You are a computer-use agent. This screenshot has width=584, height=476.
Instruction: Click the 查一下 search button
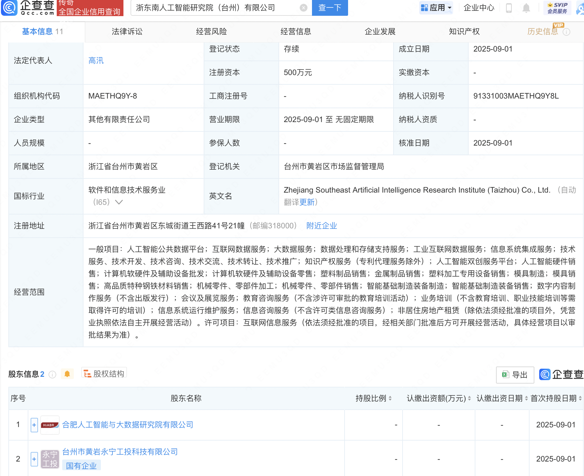[x=330, y=8]
